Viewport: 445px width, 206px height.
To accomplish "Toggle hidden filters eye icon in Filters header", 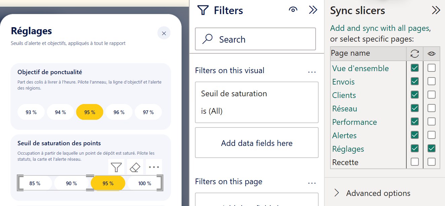I will coord(293,10).
